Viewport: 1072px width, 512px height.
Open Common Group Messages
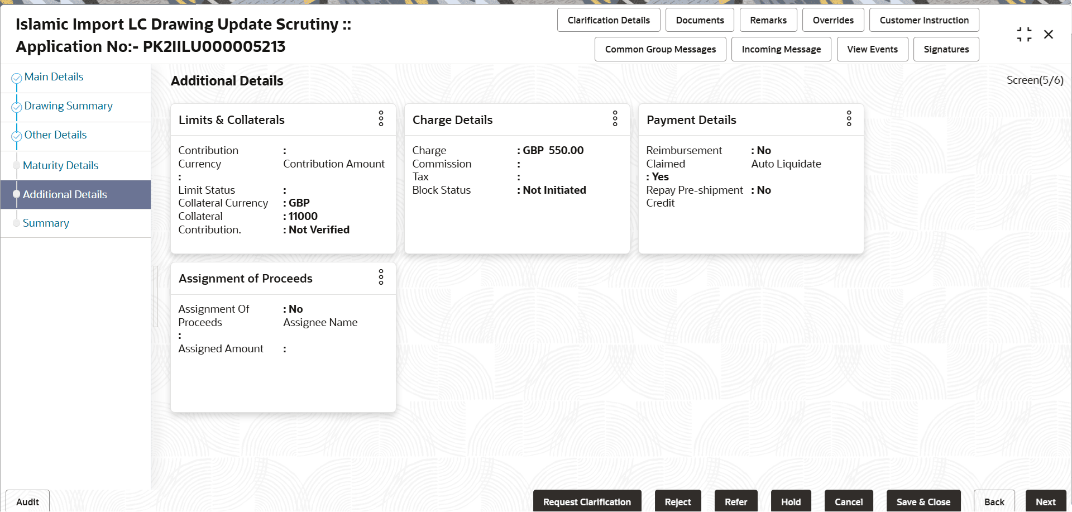660,49
